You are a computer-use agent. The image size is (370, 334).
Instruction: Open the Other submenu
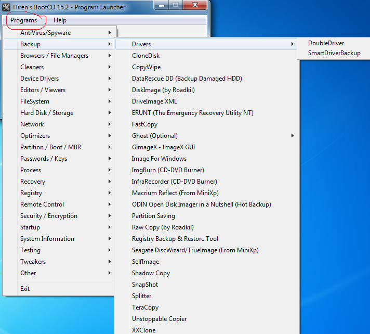(59, 273)
